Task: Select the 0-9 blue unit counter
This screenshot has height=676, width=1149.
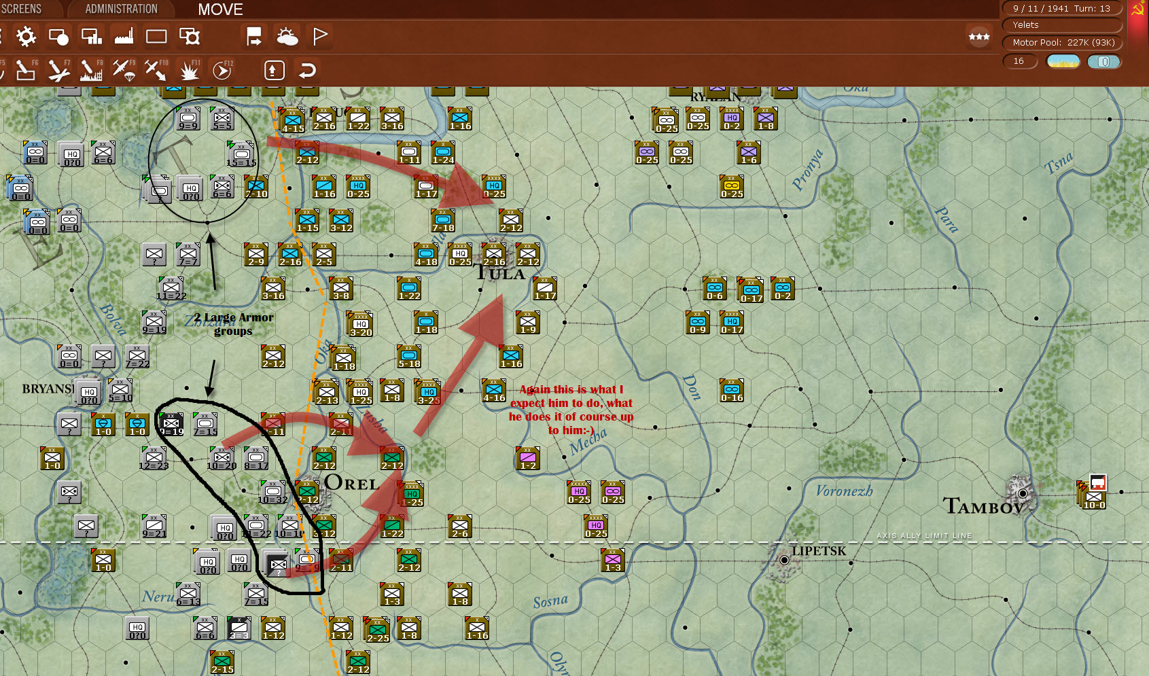Action: tap(698, 323)
